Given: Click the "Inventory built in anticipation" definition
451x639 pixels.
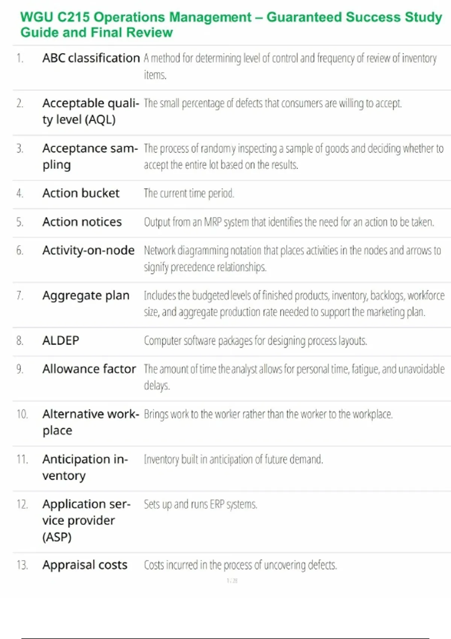Looking at the screenshot, I should [x=233, y=460].
